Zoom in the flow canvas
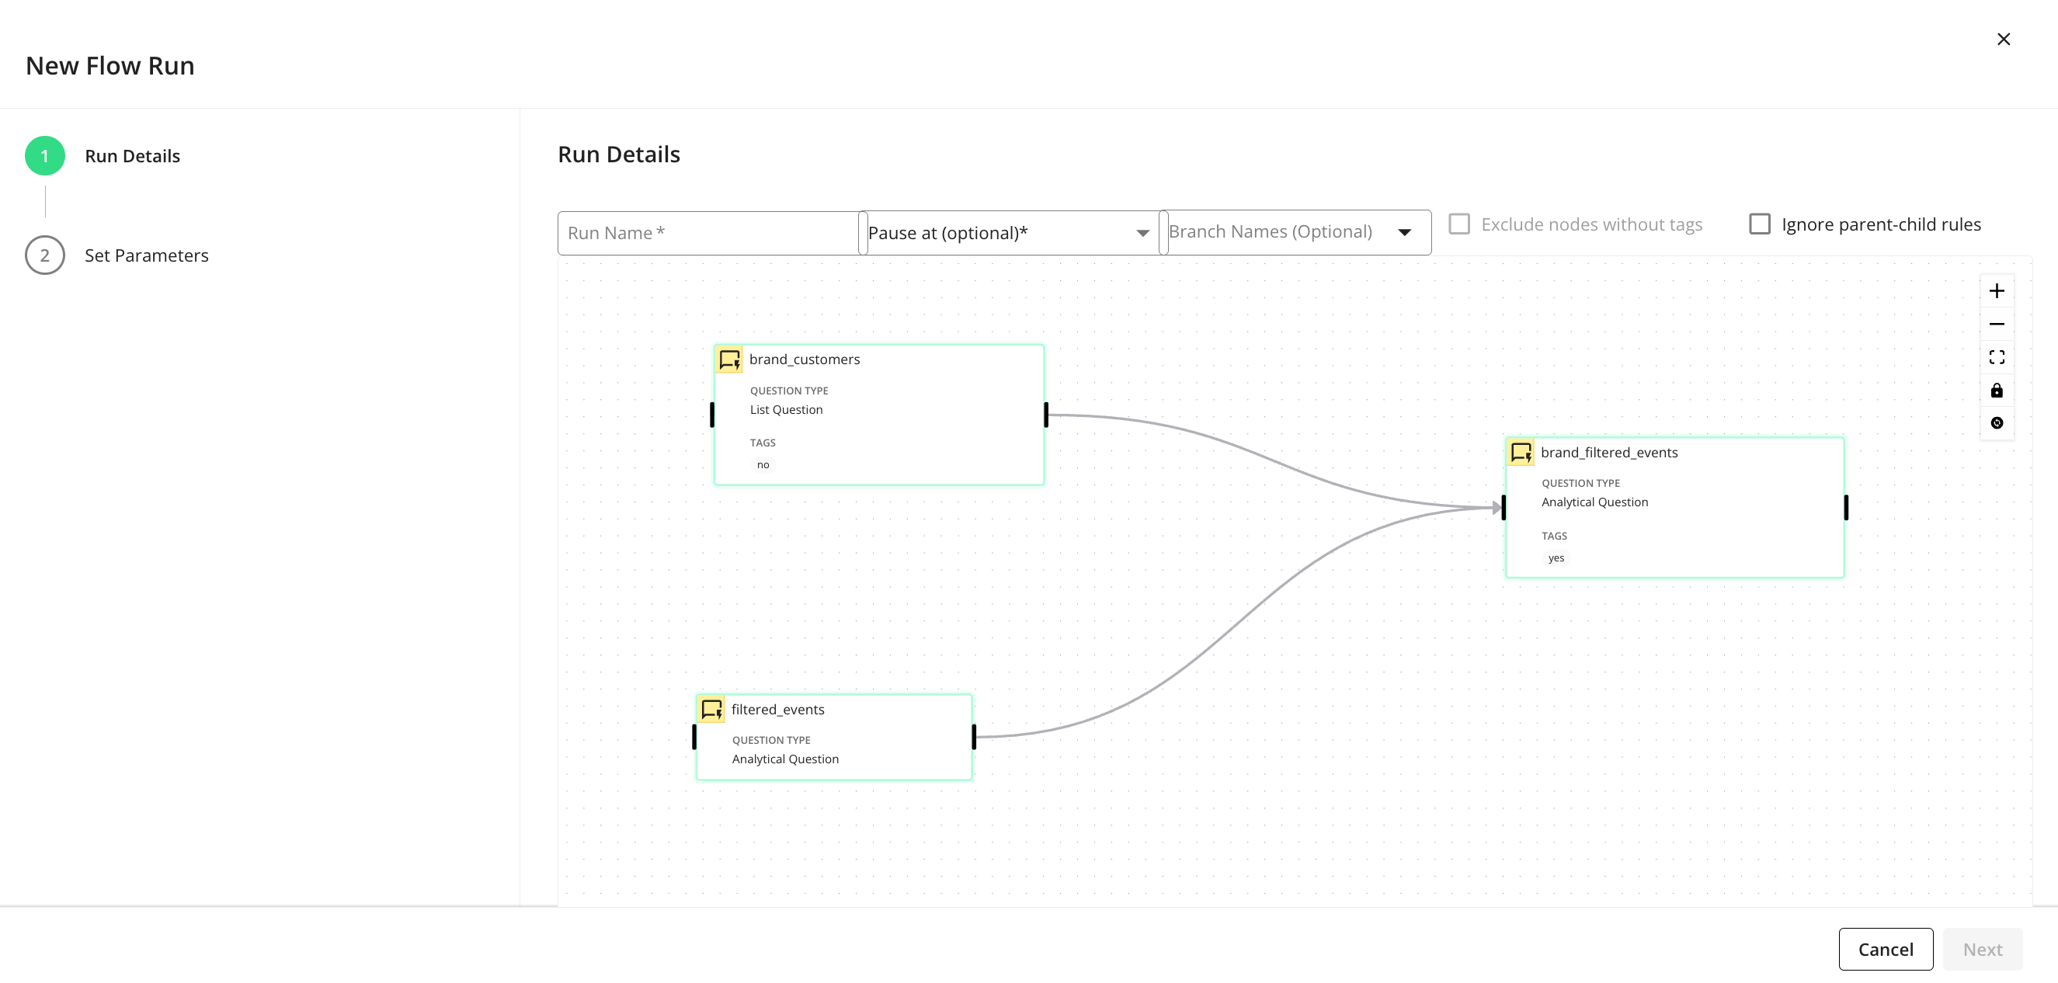Viewport: 2058px width, 983px height. [x=1996, y=291]
